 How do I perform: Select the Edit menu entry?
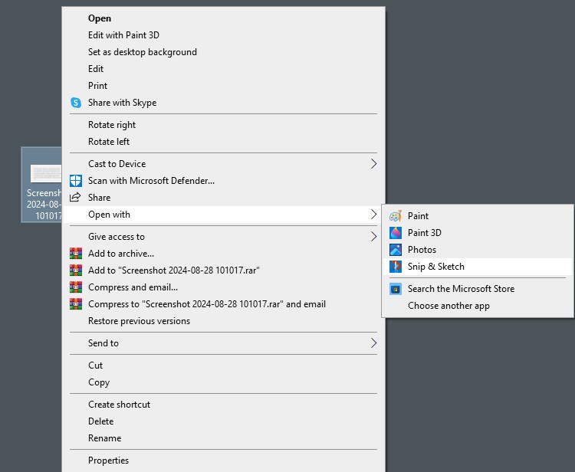[223, 69]
